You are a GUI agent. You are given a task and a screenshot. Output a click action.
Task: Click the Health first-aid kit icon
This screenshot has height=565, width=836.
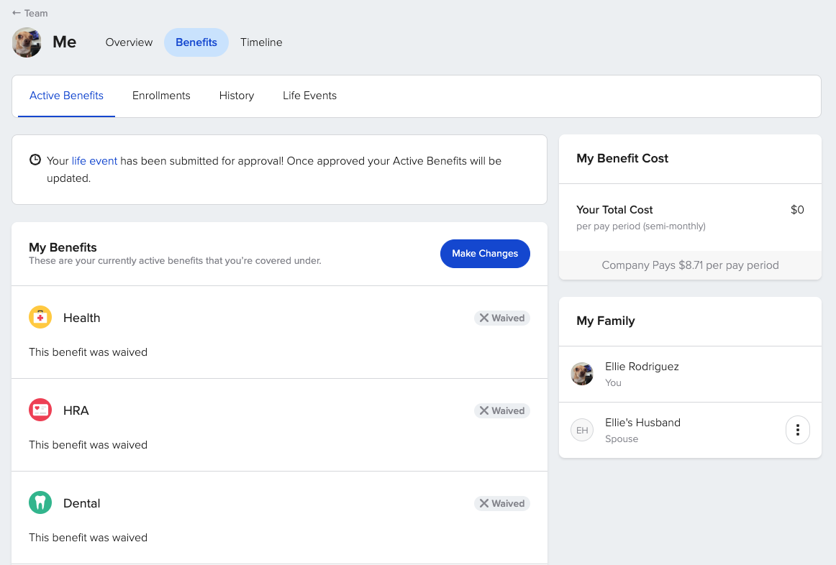[x=40, y=318]
